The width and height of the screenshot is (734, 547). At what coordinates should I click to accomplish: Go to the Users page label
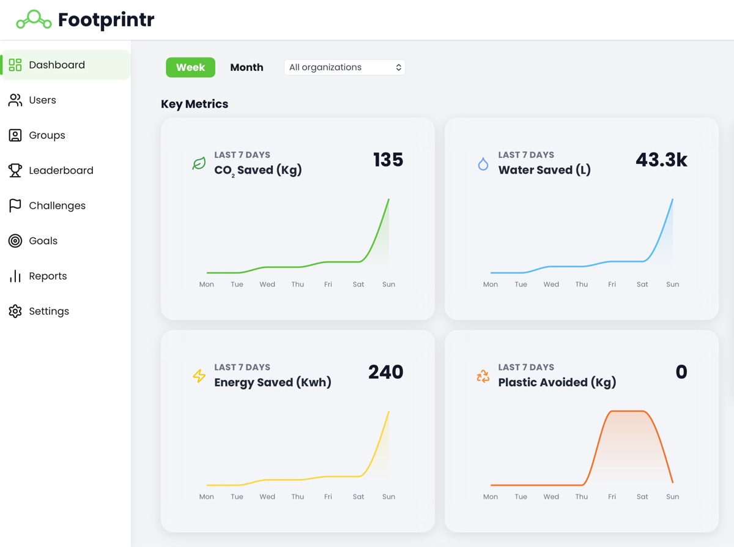point(42,100)
